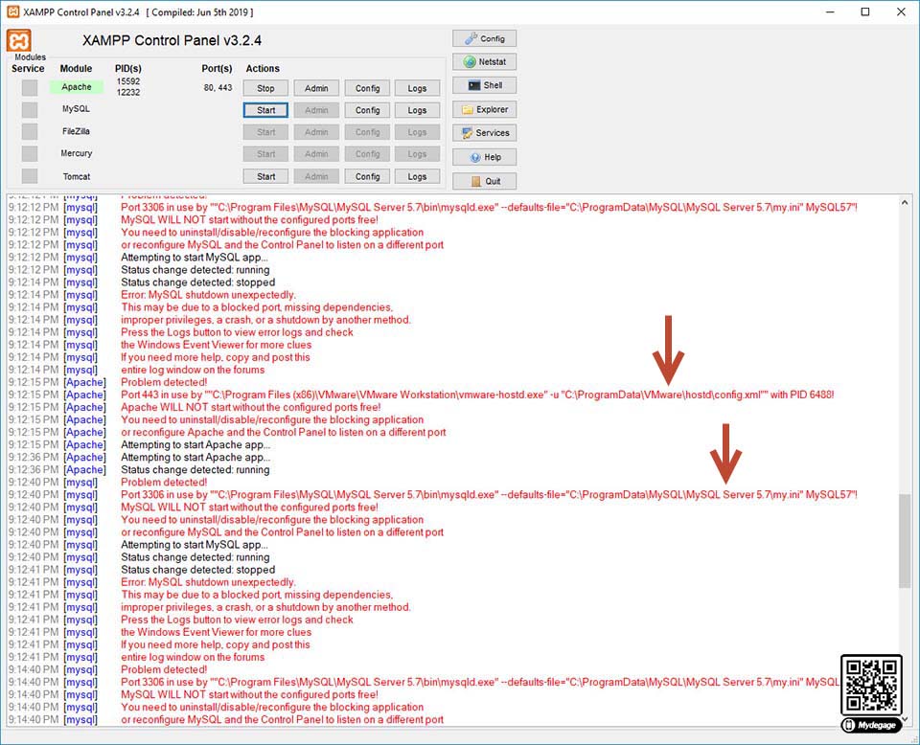
Task: Open MySQL Config menu
Action: (x=367, y=110)
